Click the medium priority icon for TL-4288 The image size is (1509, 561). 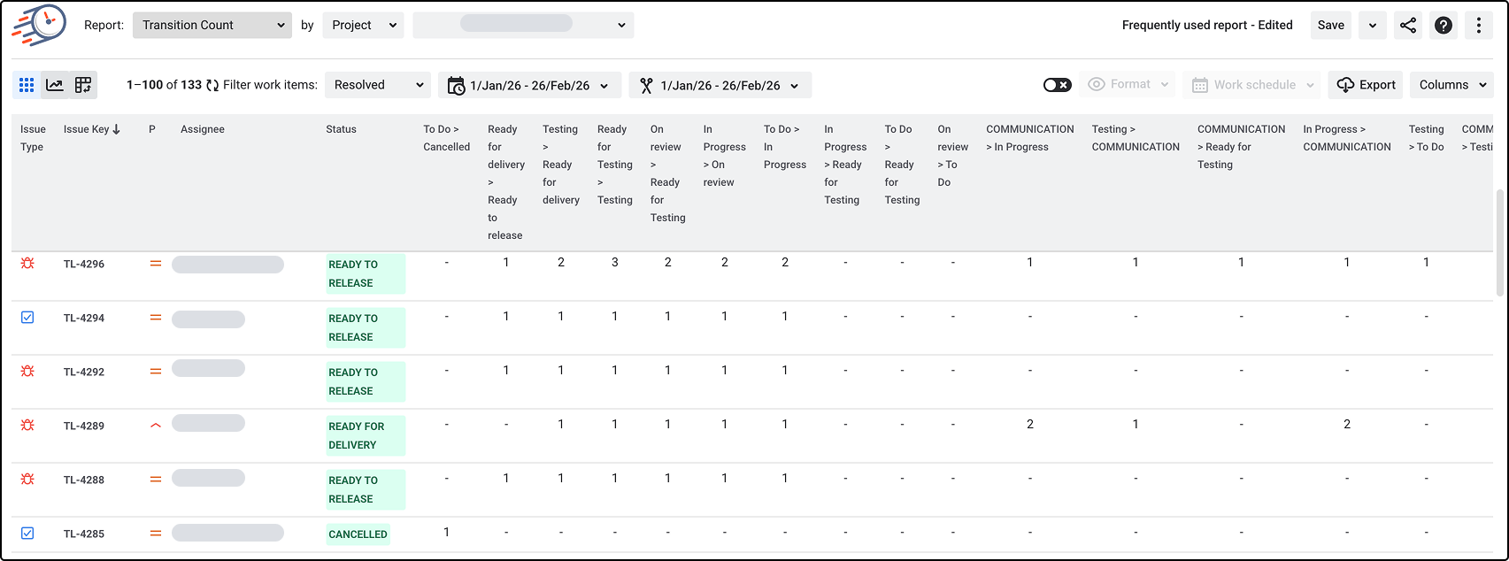click(156, 480)
